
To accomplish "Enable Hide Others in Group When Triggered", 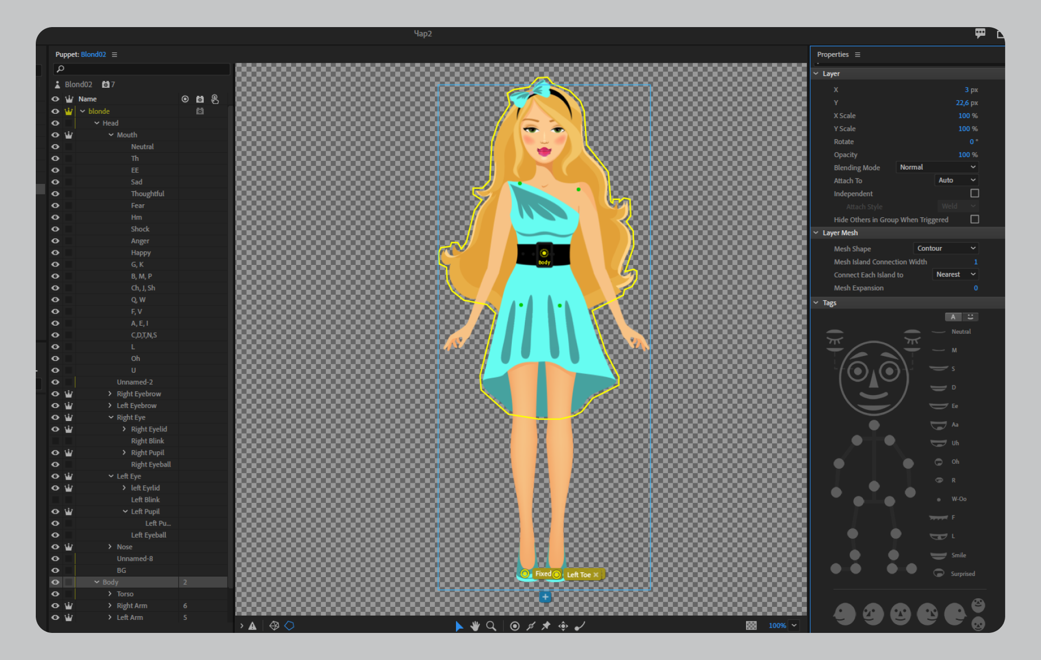I will [974, 219].
